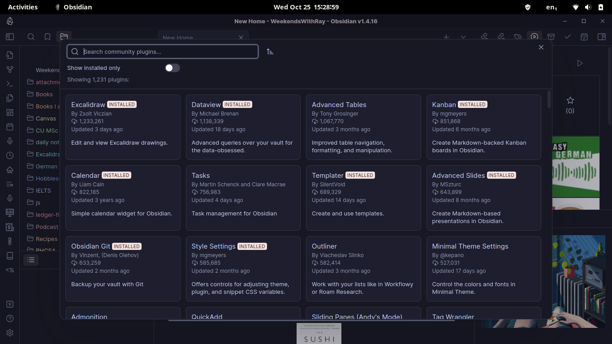
Task: Close the community plugins browser
Action: click(x=541, y=47)
